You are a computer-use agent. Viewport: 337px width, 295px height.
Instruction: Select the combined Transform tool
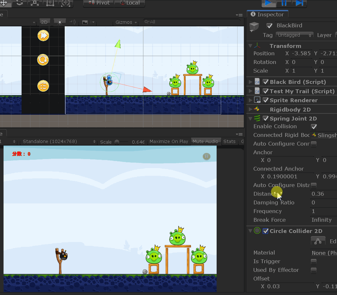click(x=66, y=3)
